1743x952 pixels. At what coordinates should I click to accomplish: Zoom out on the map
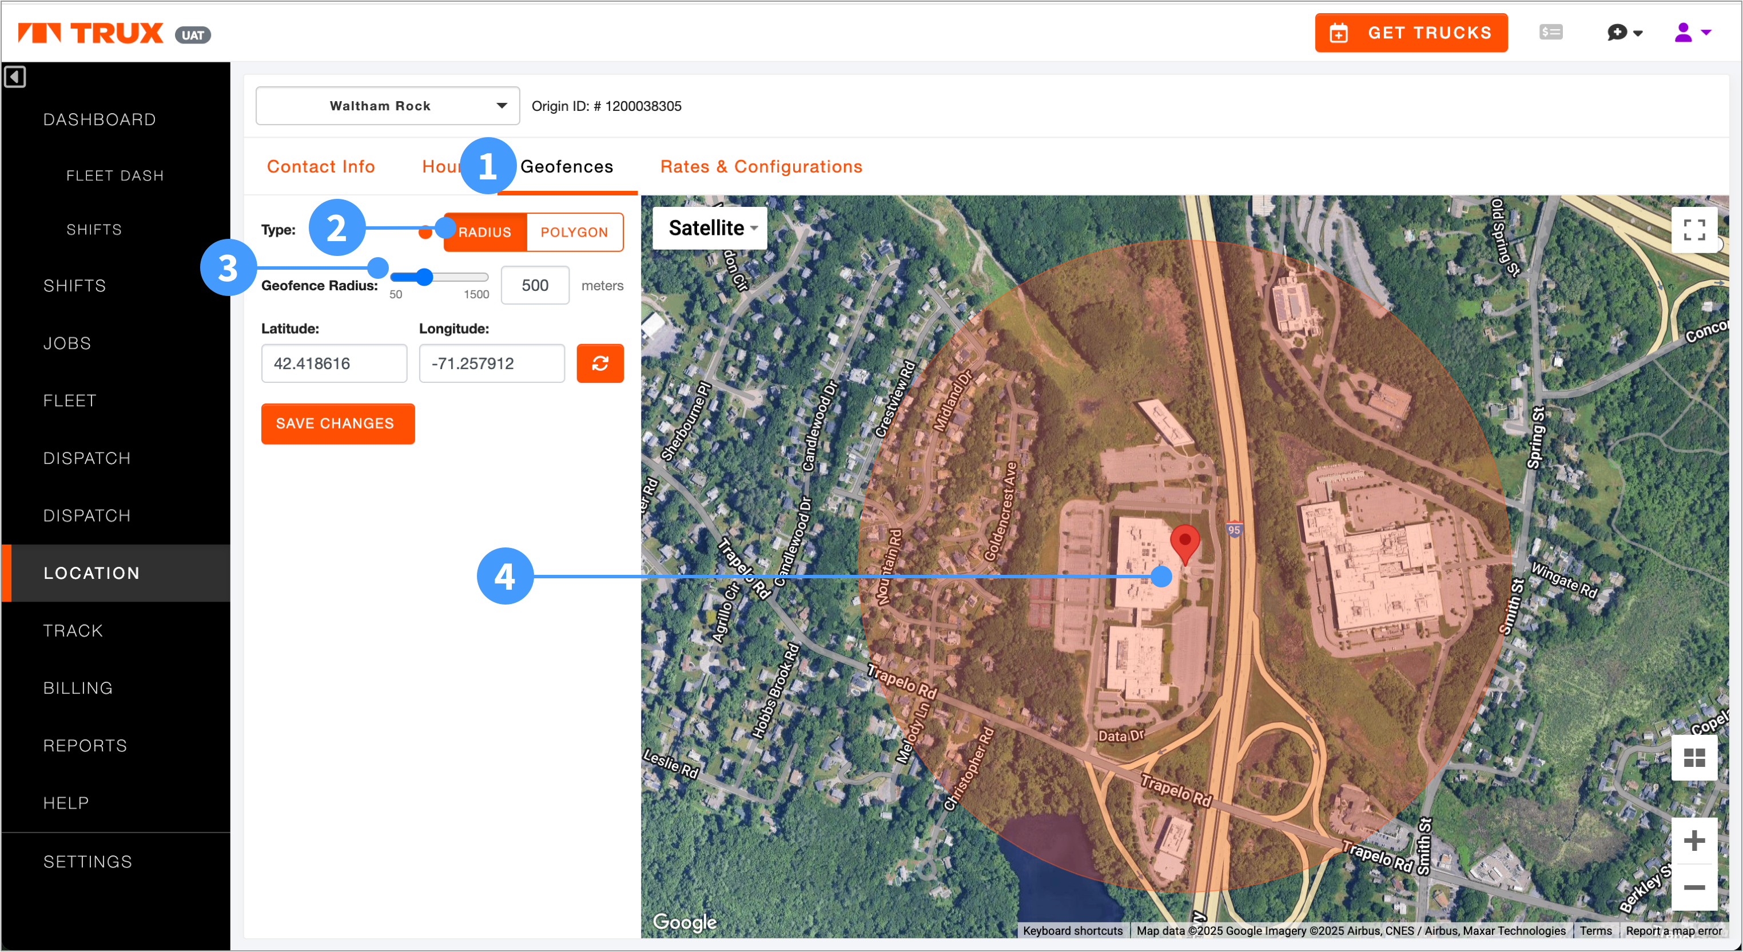[1694, 886]
